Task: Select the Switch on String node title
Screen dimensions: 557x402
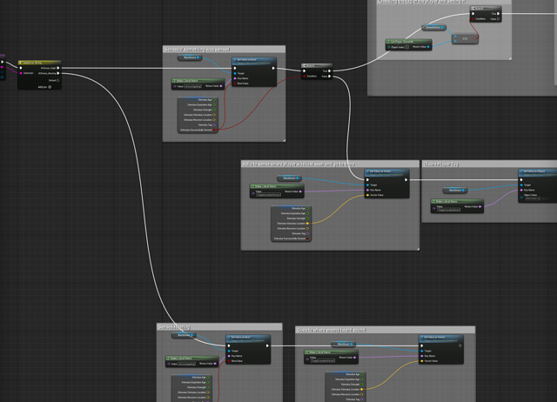Action: click(x=39, y=63)
